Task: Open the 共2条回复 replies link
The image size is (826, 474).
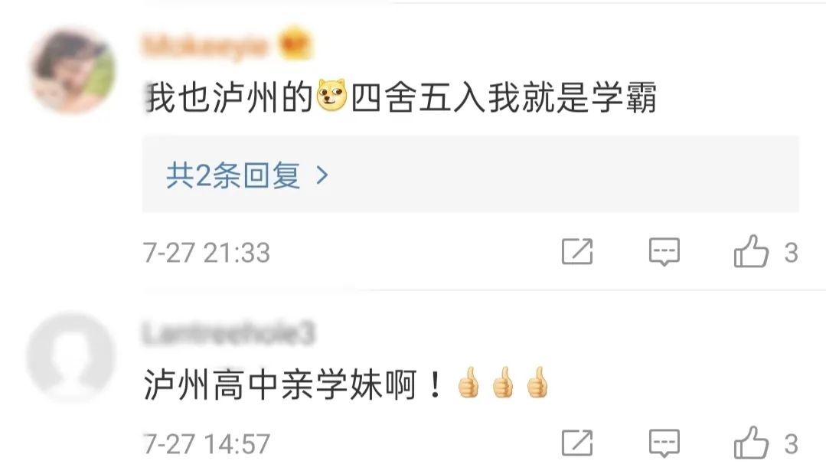Action: (233, 175)
